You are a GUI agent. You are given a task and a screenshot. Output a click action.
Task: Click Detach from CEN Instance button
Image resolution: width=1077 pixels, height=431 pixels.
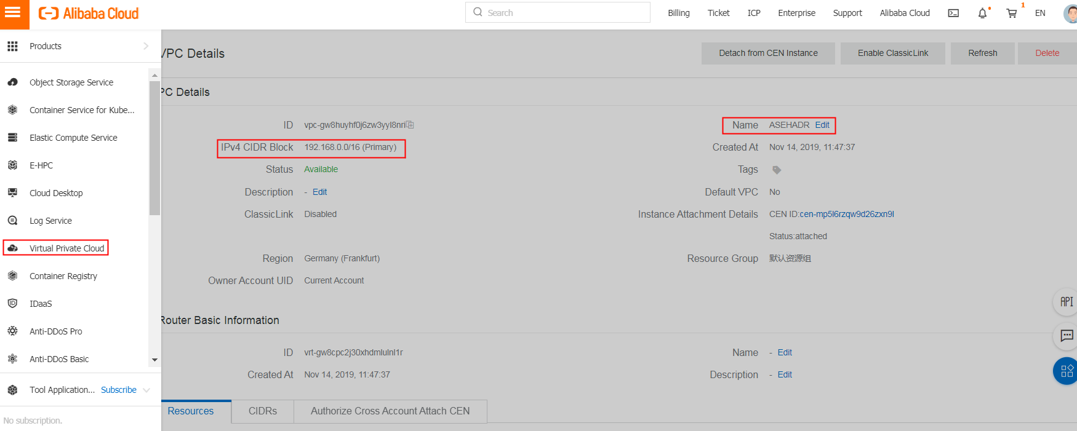(768, 53)
